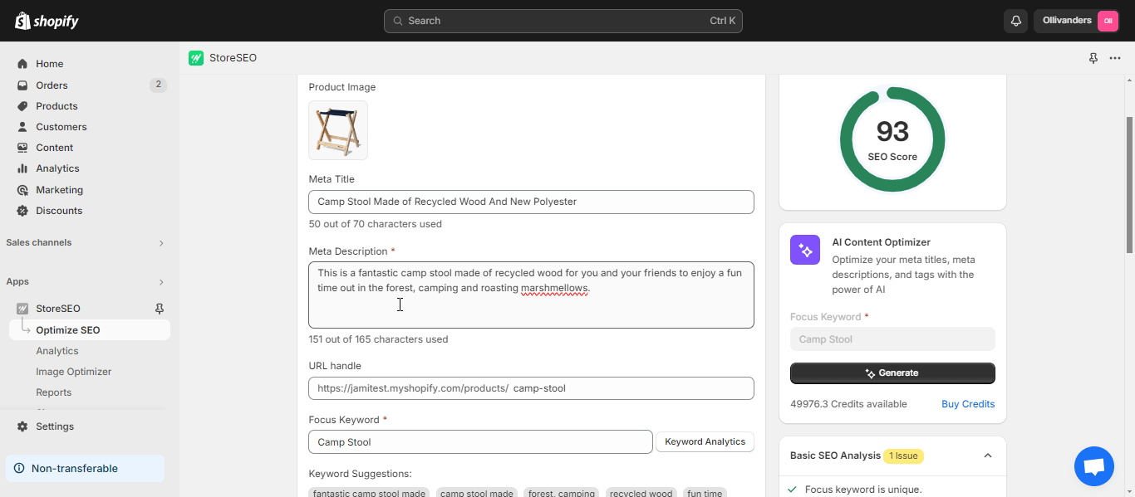The image size is (1135, 497).
Task: Click the Meta Description text area
Action: (x=531, y=295)
